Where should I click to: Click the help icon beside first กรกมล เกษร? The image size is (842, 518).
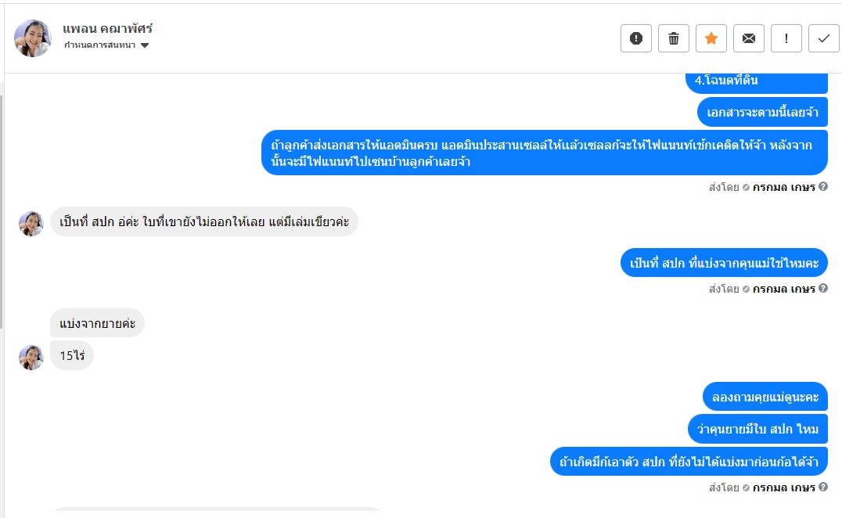click(822, 187)
